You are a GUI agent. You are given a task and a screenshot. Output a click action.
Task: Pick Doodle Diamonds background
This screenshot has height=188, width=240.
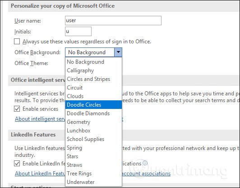coord(93,113)
